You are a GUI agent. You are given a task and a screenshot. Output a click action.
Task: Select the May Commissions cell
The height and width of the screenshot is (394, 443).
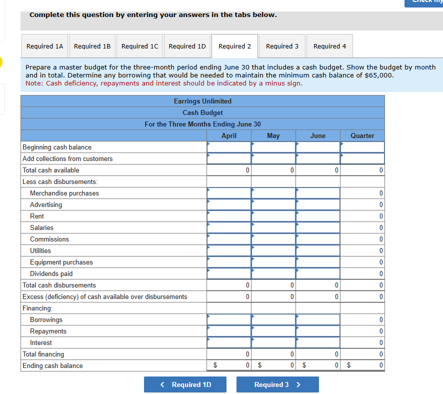tap(273, 239)
